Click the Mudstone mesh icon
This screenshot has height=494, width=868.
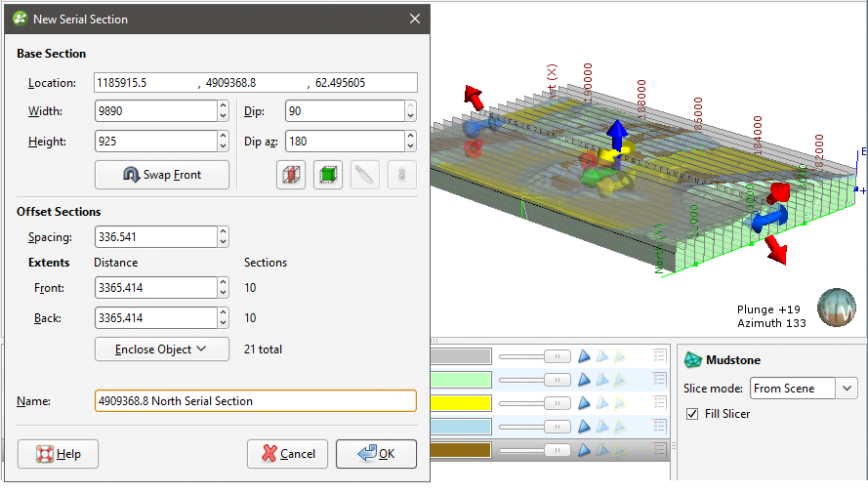(692, 360)
